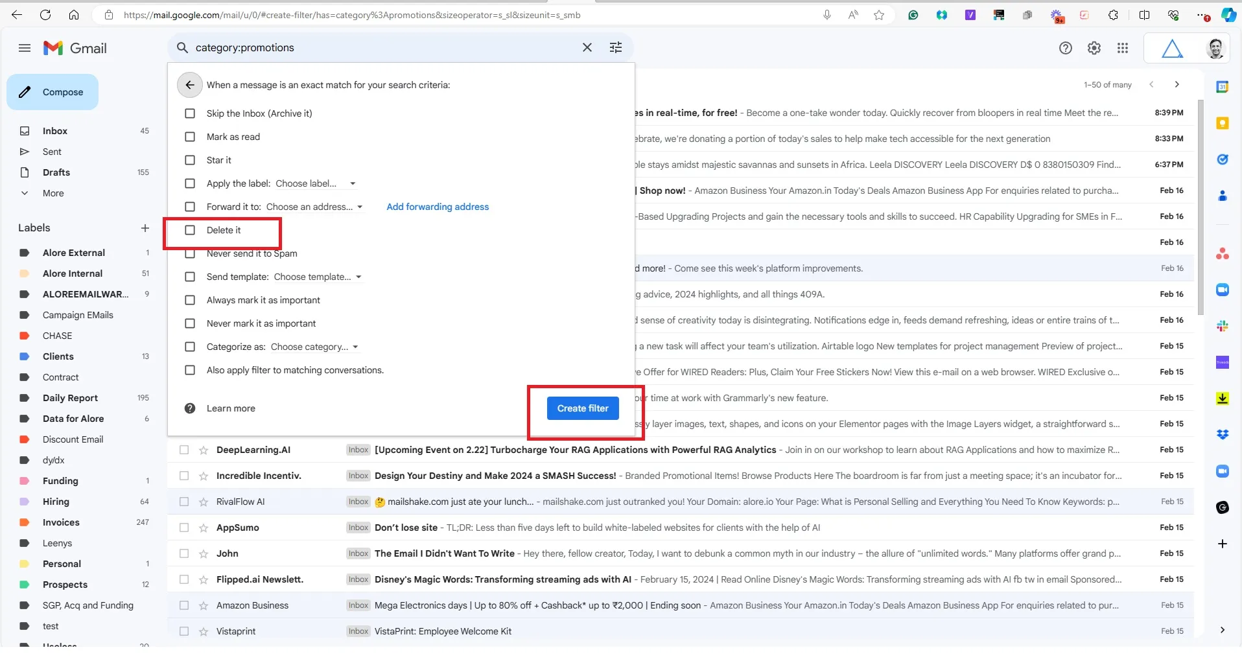1242x661 pixels.
Task: Click the Compose button
Action: point(53,92)
